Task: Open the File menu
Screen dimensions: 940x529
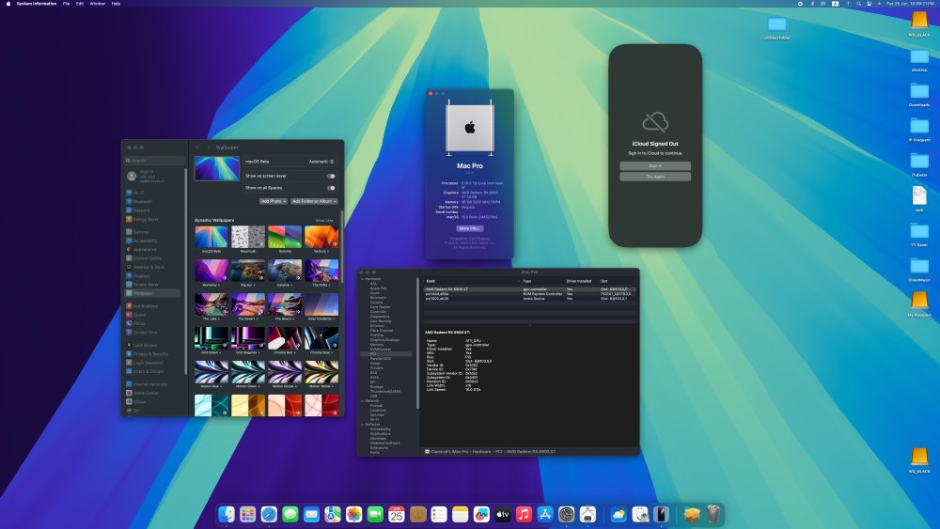Action: pyautogui.click(x=66, y=4)
